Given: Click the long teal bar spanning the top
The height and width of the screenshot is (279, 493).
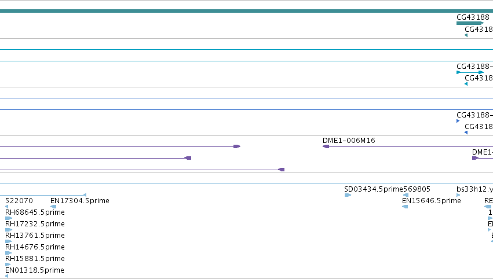Looking at the screenshot, I should point(247,11).
